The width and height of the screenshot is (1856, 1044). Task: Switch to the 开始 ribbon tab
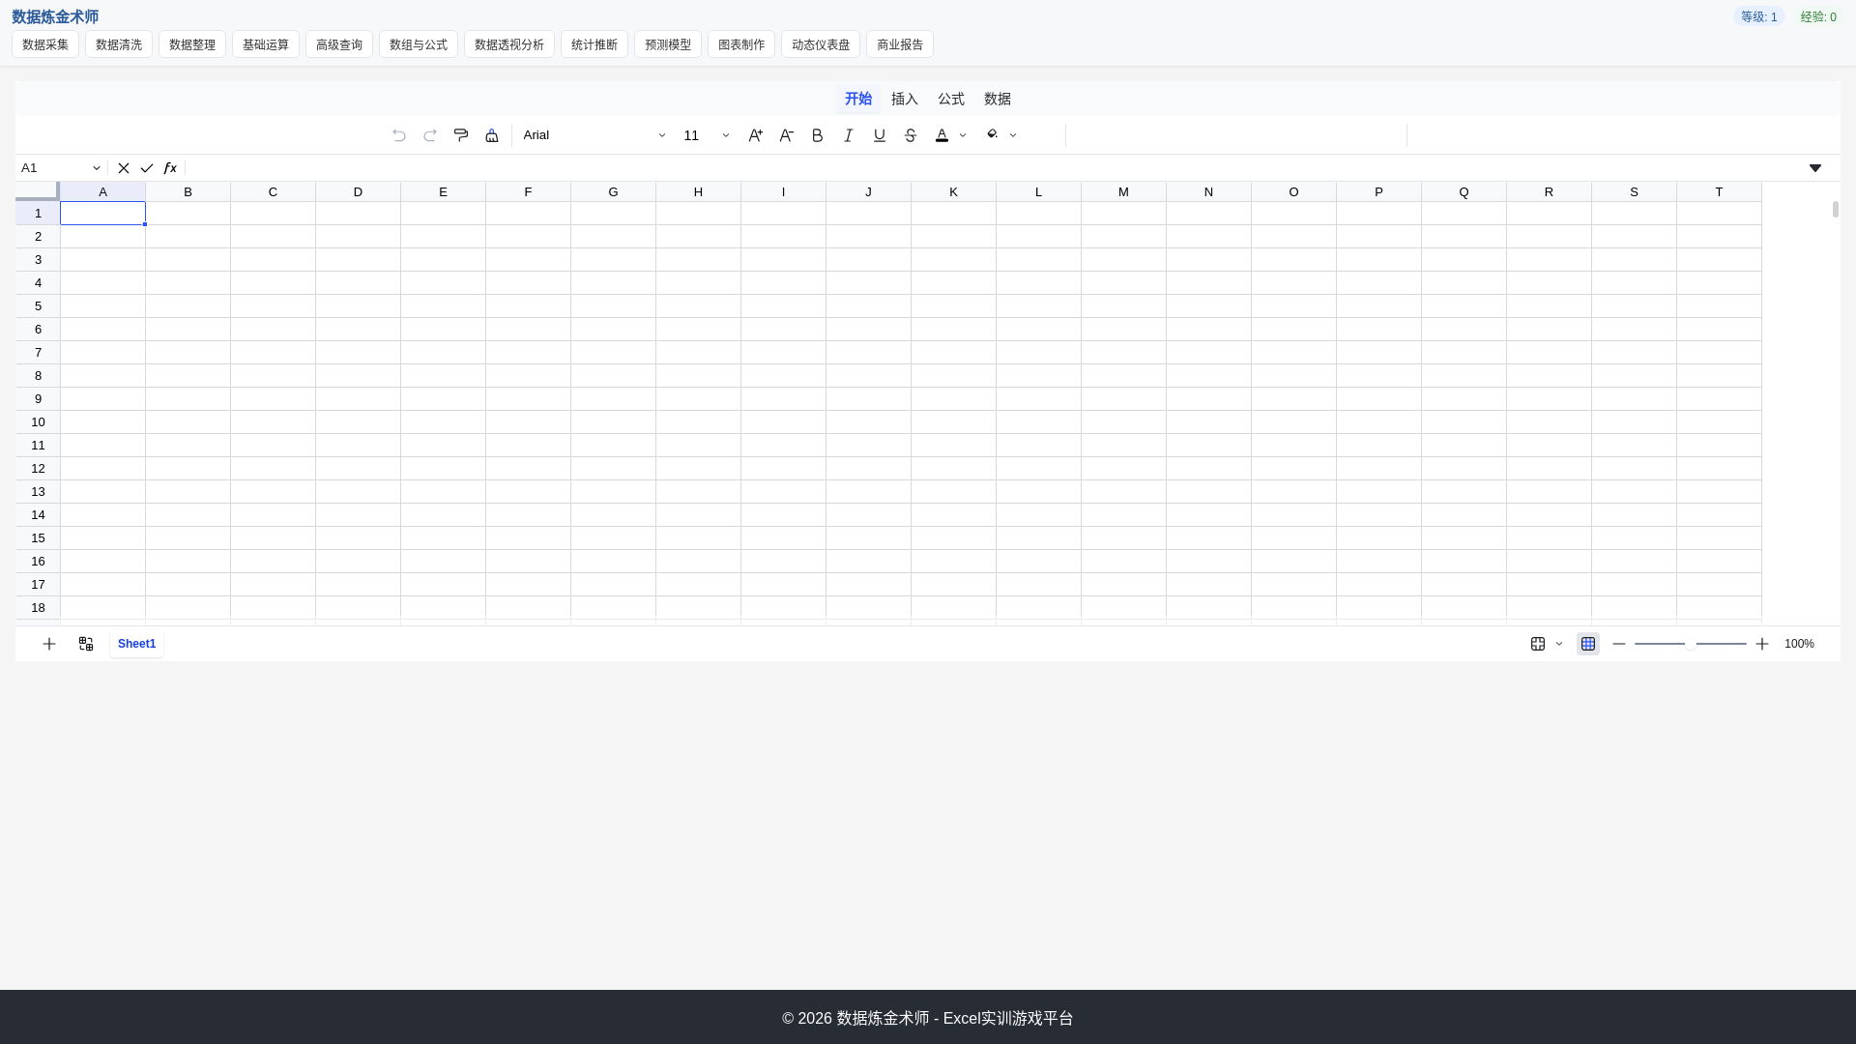pyautogui.click(x=858, y=99)
